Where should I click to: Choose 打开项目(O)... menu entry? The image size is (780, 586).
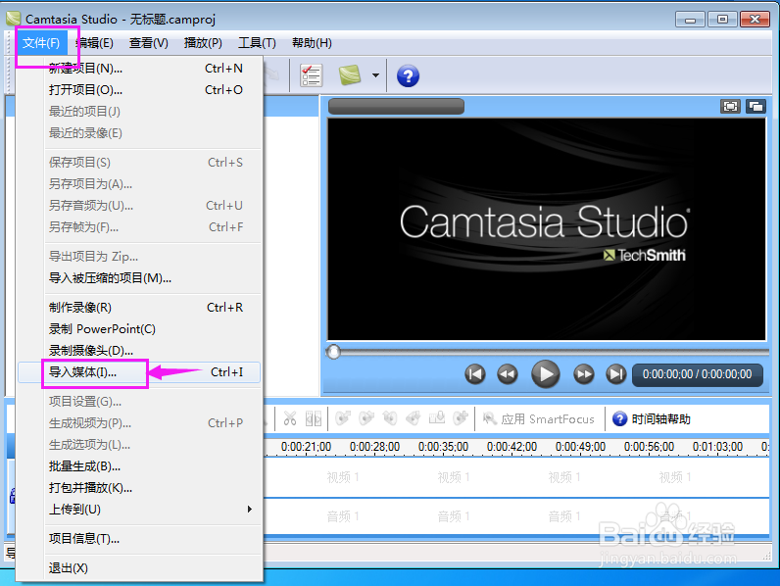pos(139,90)
